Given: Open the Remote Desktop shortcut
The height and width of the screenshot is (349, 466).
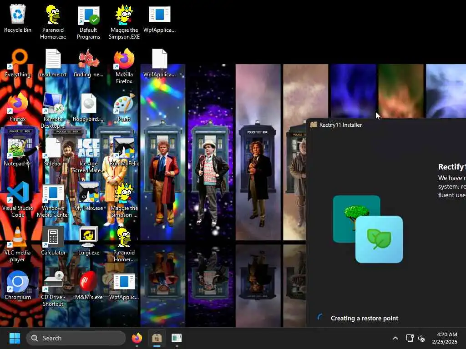Looking at the screenshot, I should 53,111.
